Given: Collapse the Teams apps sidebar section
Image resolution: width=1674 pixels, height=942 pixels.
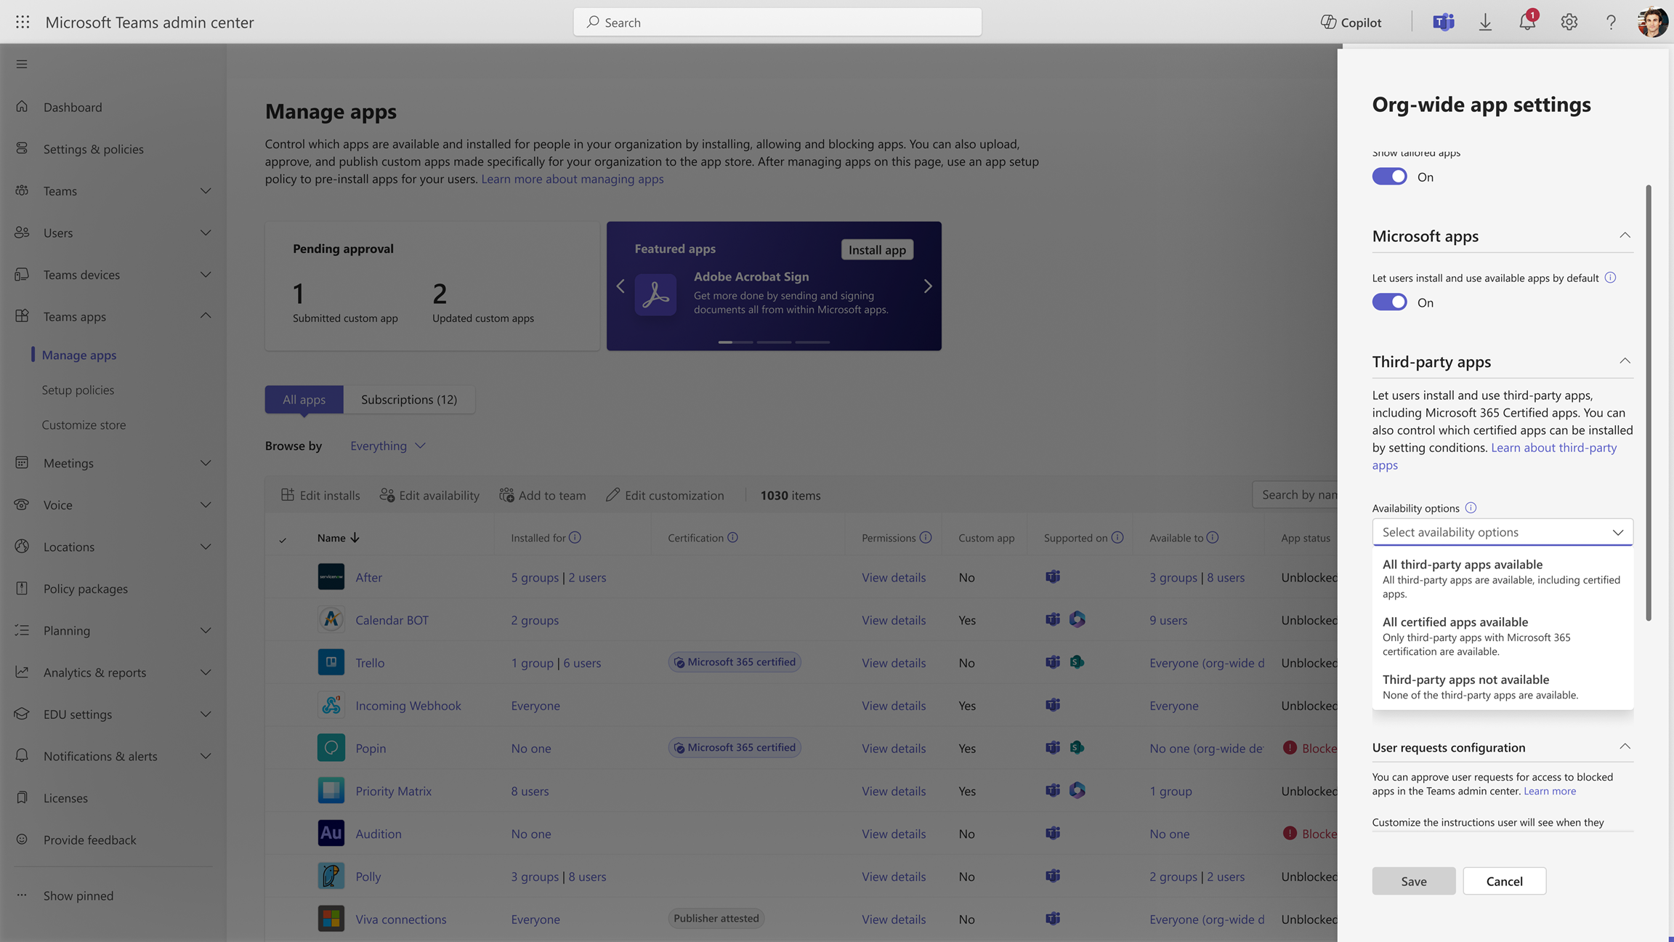Looking at the screenshot, I should coord(206,315).
